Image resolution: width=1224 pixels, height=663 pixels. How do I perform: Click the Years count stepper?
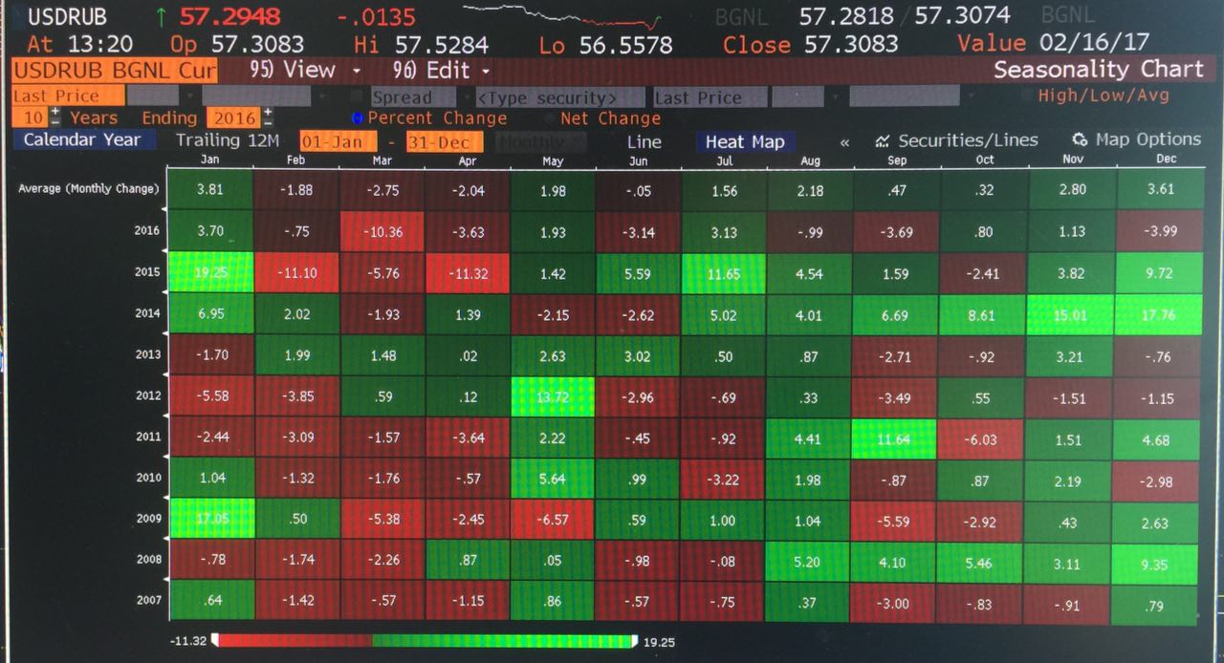click(x=55, y=118)
